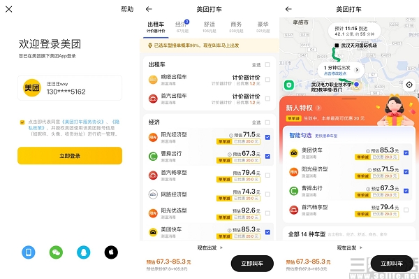This screenshot has height=279, width=419.
Task: Click 点击修改起点 link
Action: [335, 73]
